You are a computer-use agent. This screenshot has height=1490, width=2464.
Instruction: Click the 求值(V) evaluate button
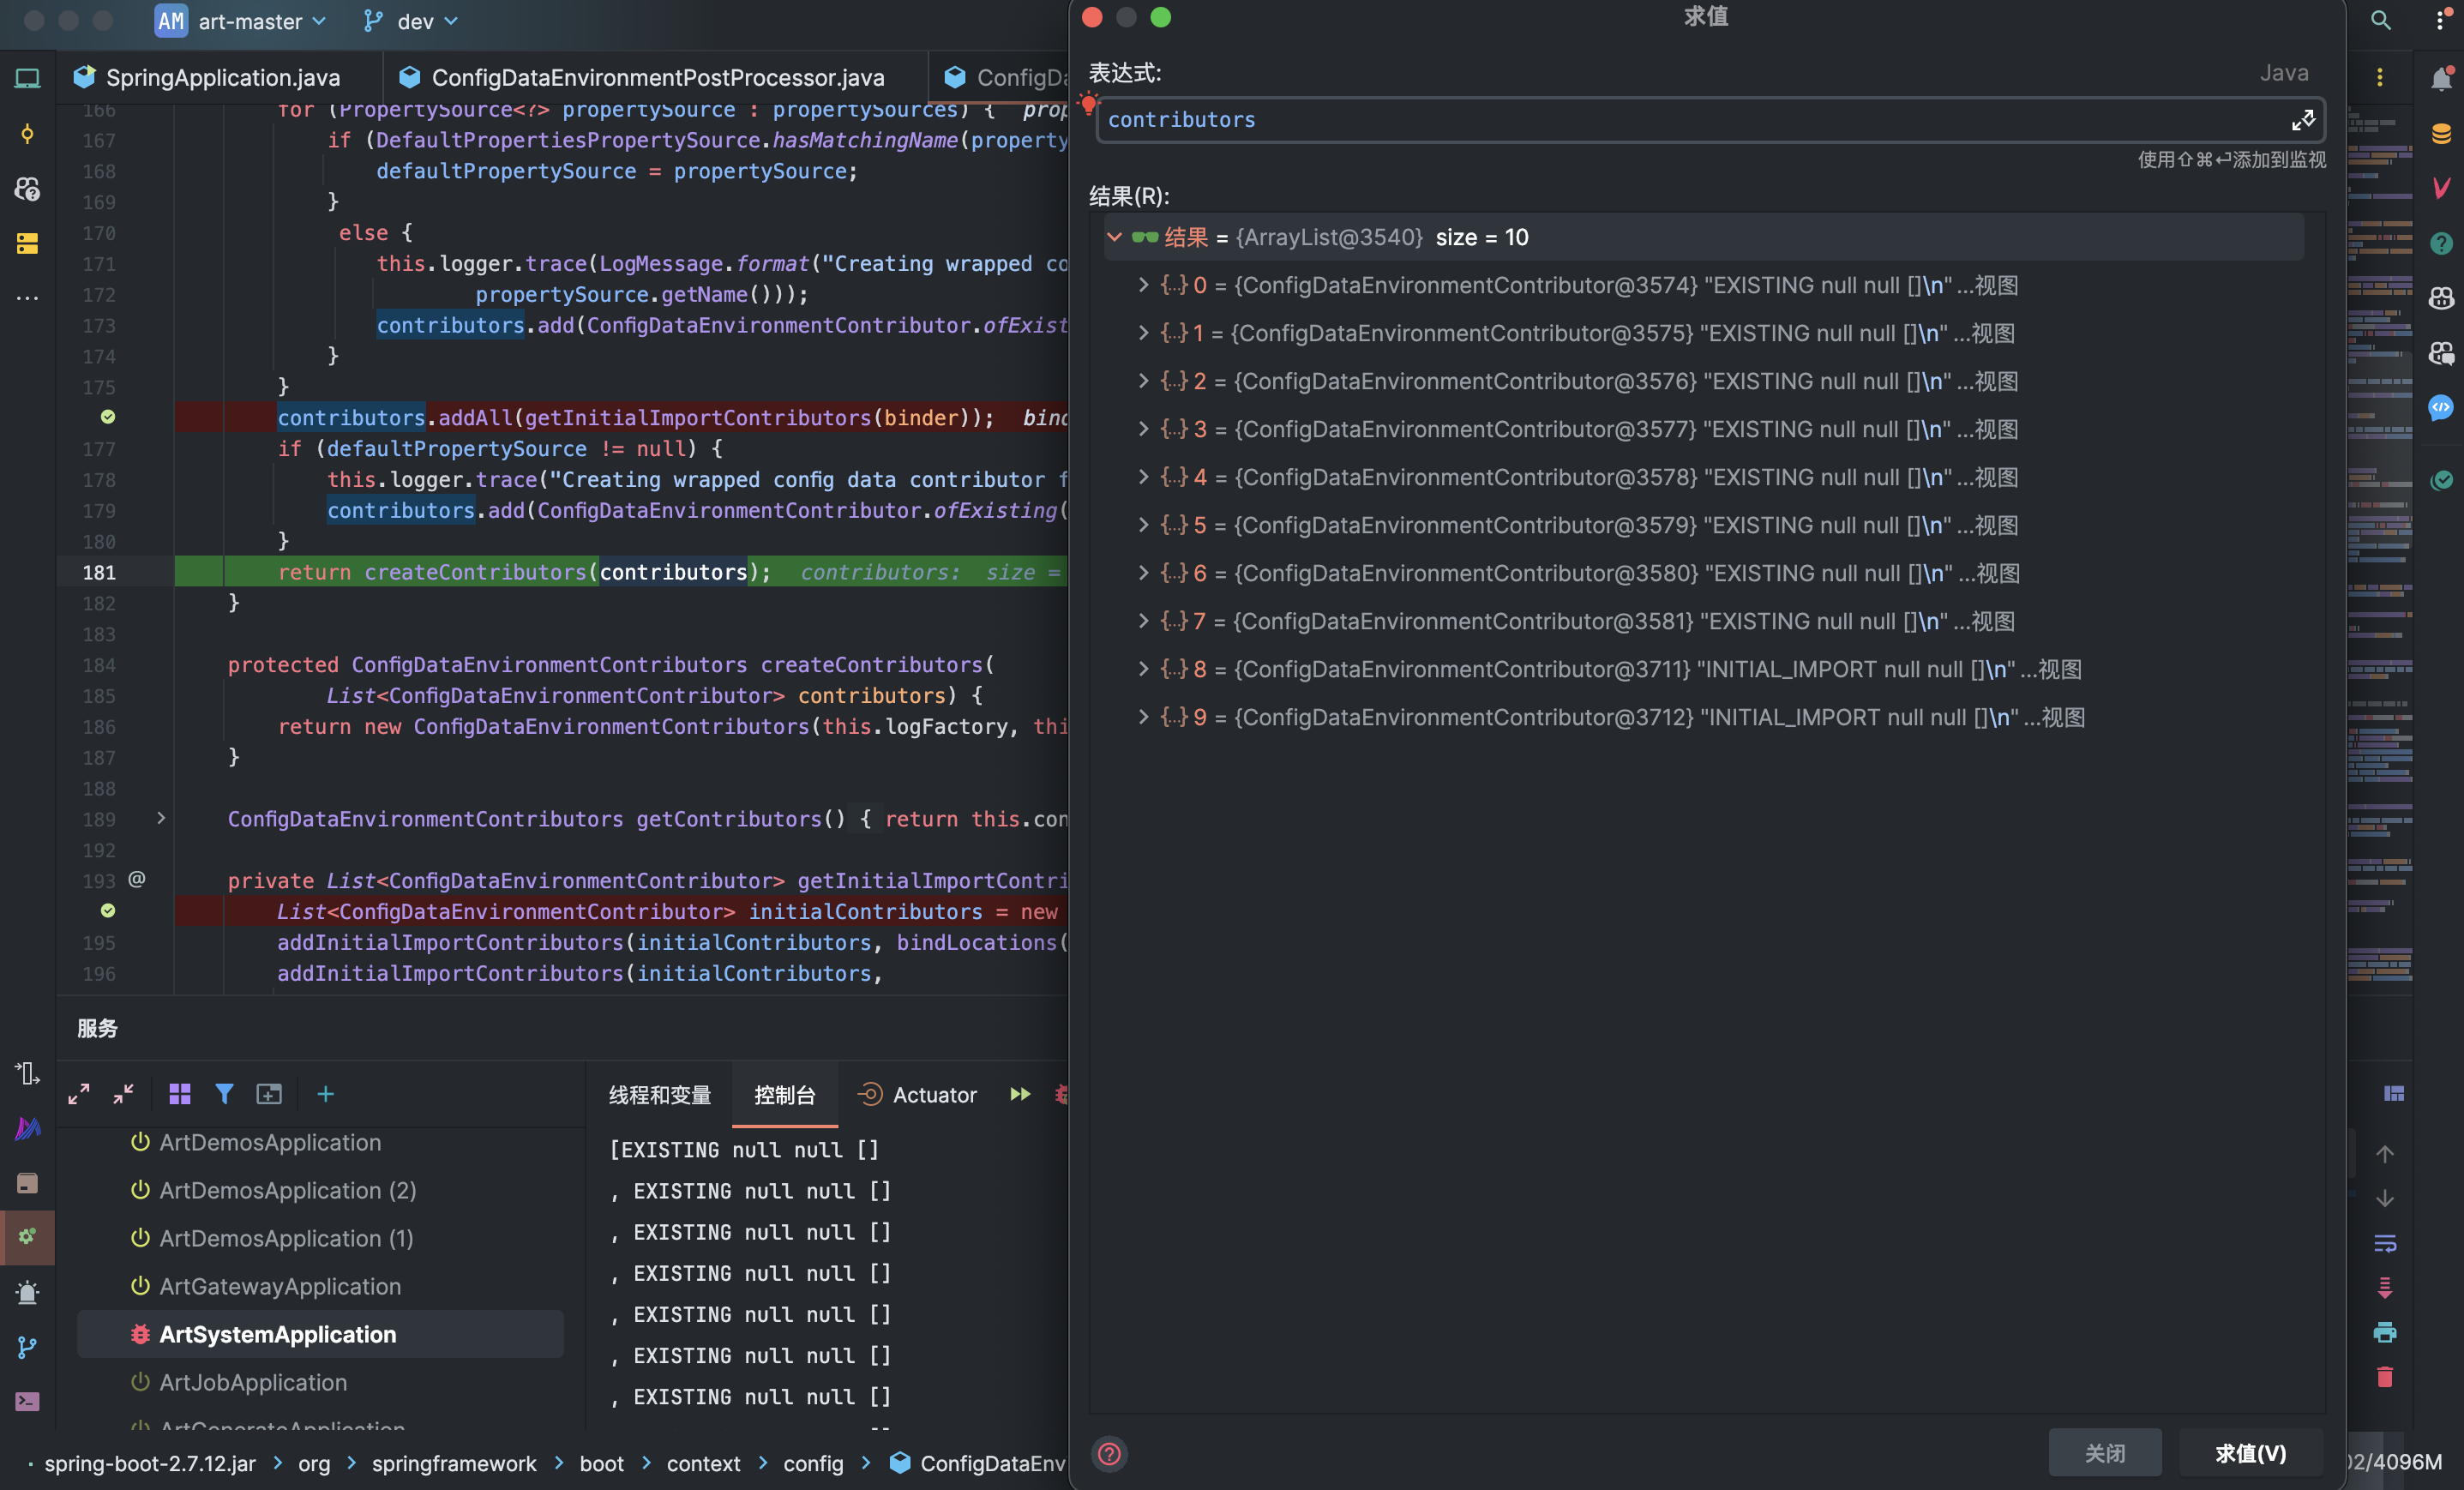pos(2250,1453)
